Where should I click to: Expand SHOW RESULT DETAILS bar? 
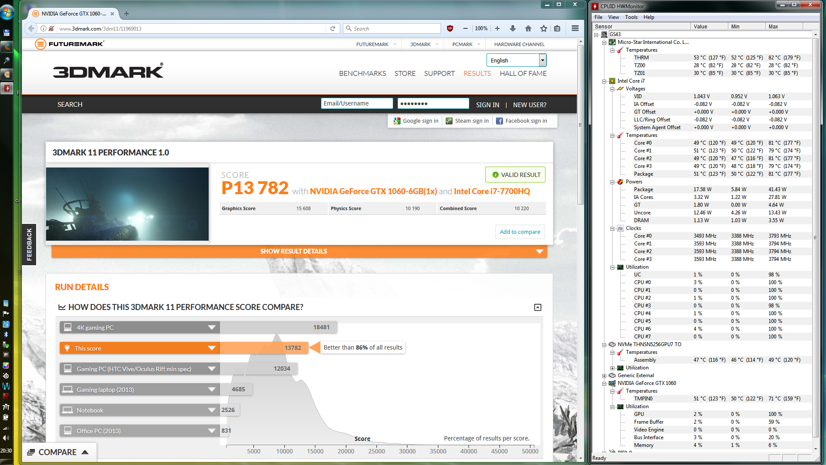click(x=299, y=251)
